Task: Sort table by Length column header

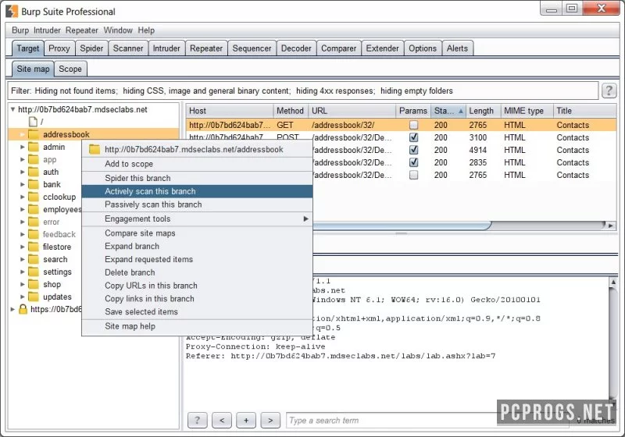Action: [x=483, y=111]
